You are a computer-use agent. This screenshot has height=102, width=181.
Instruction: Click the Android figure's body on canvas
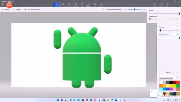82,67
